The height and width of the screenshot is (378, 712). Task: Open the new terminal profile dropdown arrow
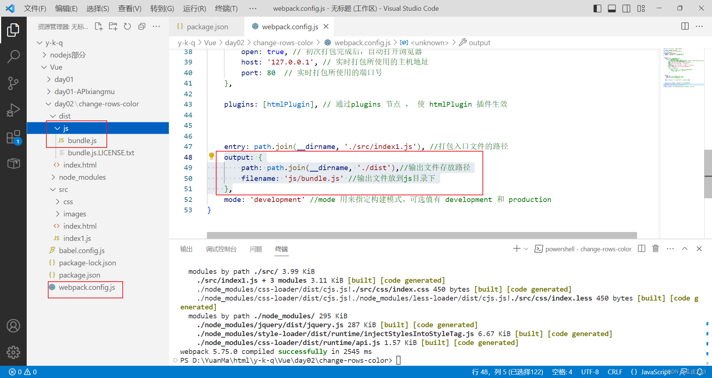coord(526,249)
